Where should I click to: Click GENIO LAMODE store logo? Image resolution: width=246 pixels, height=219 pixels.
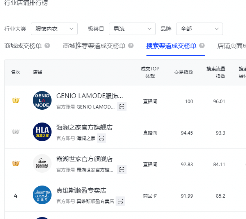(42, 100)
